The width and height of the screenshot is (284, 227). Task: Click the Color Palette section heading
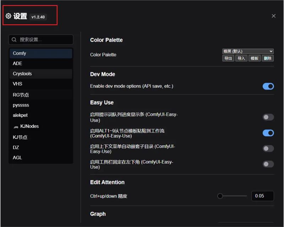click(x=106, y=40)
